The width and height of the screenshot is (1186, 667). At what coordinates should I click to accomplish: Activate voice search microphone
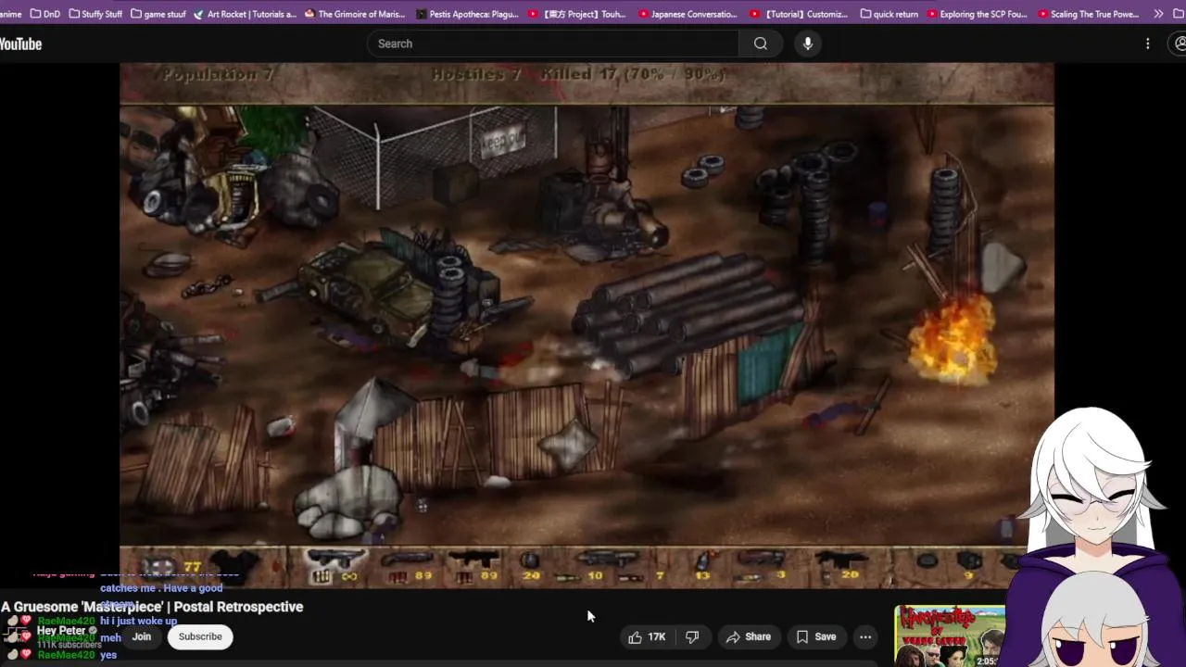[808, 44]
